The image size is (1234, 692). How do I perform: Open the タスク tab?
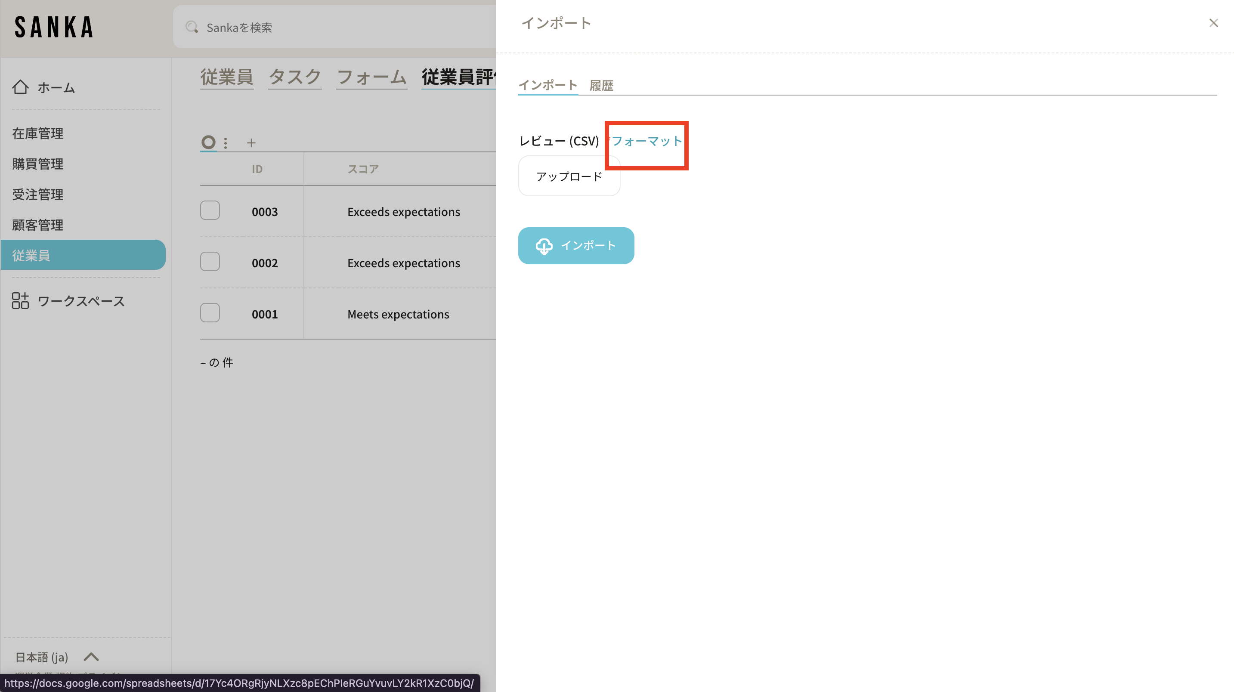294,77
